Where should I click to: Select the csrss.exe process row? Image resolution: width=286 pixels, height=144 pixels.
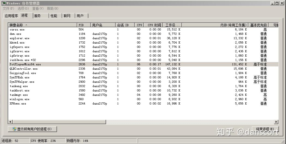pyautogui.click(x=143, y=29)
